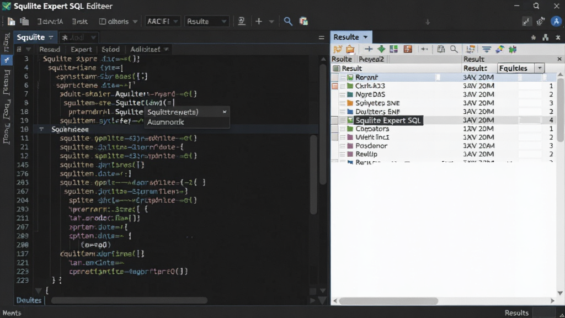Switch to the Preyeal2 sub-tab
The width and height of the screenshot is (565, 318).
click(371, 59)
